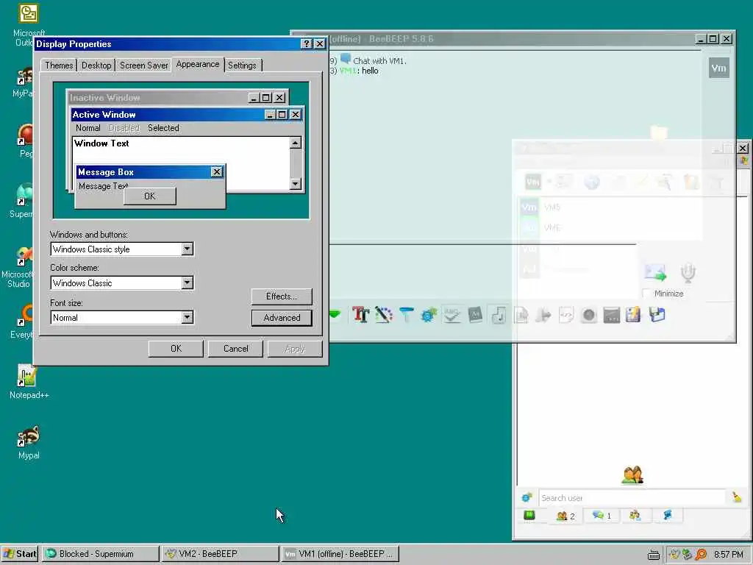Switch to the Desktop tab
This screenshot has width=753, height=565.
point(96,65)
